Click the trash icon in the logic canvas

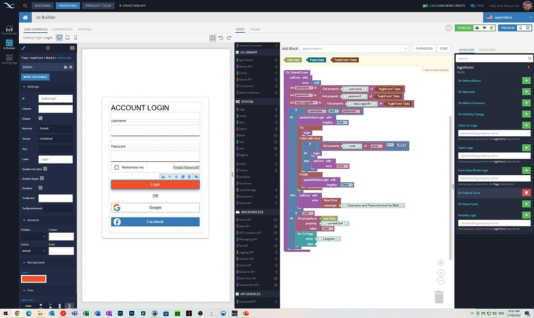[x=440, y=297]
